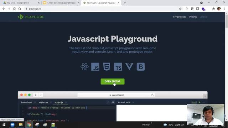Click the Javascript Playground heading
The width and height of the screenshot is (228, 128).
[113, 39]
